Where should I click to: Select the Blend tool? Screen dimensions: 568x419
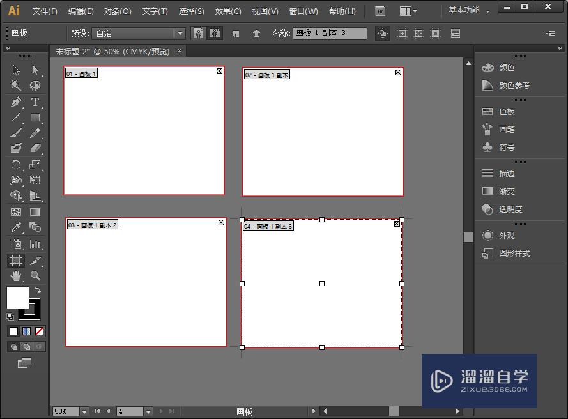[35, 227]
